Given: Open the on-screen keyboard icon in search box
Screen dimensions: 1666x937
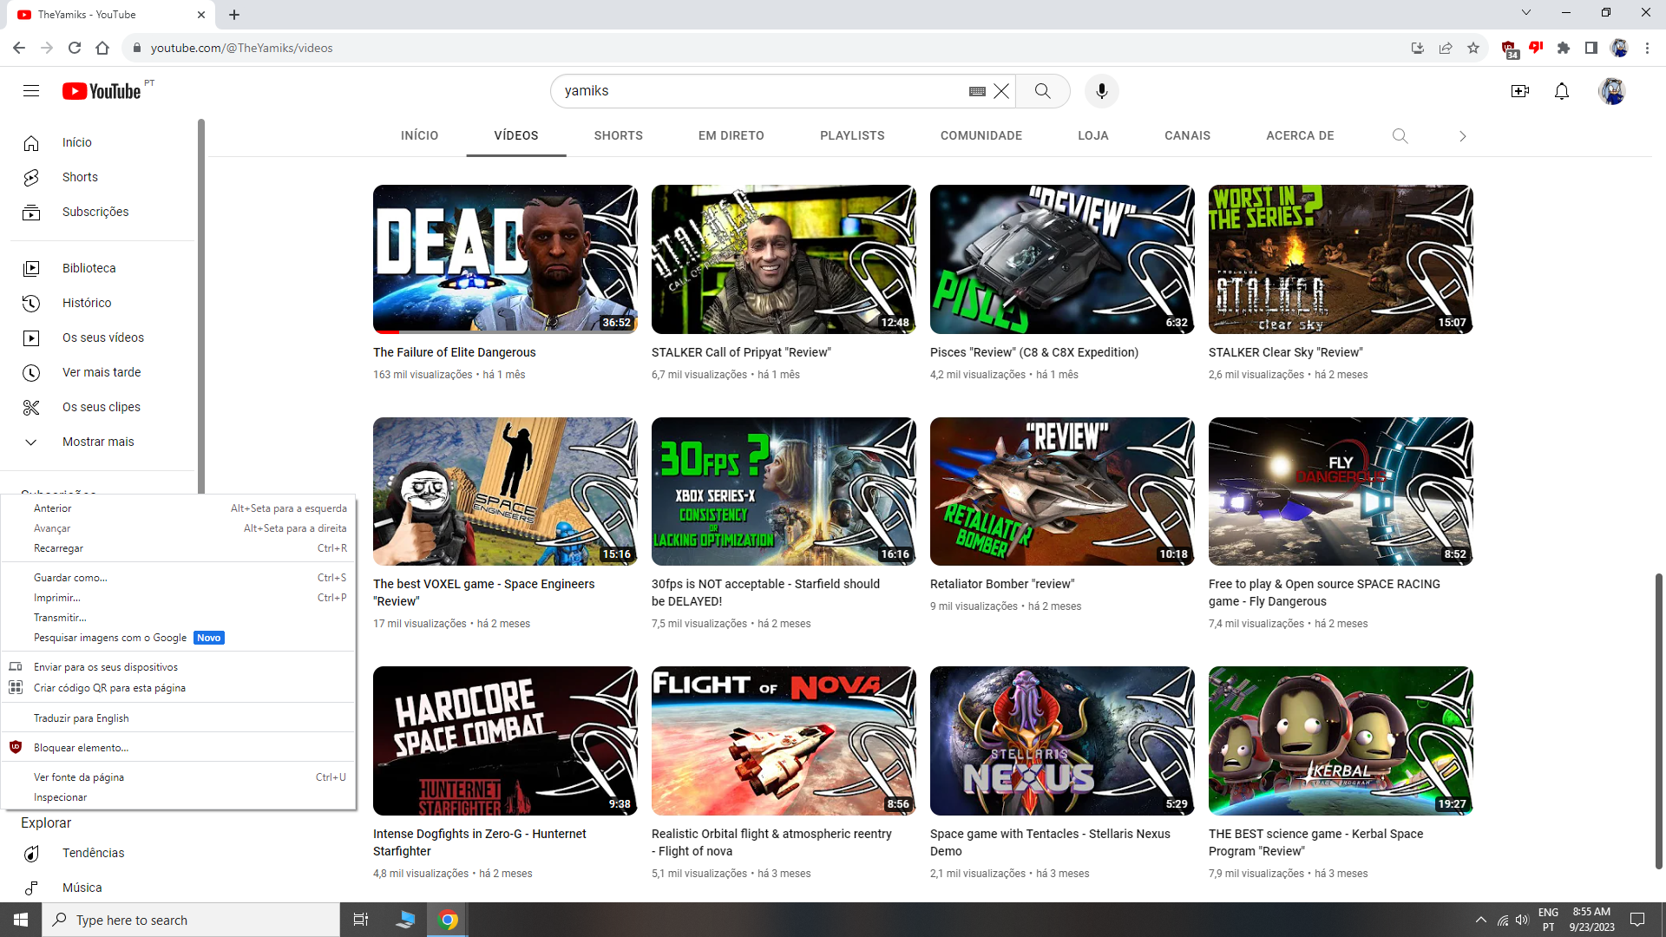Looking at the screenshot, I should click(x=977, y=91).
